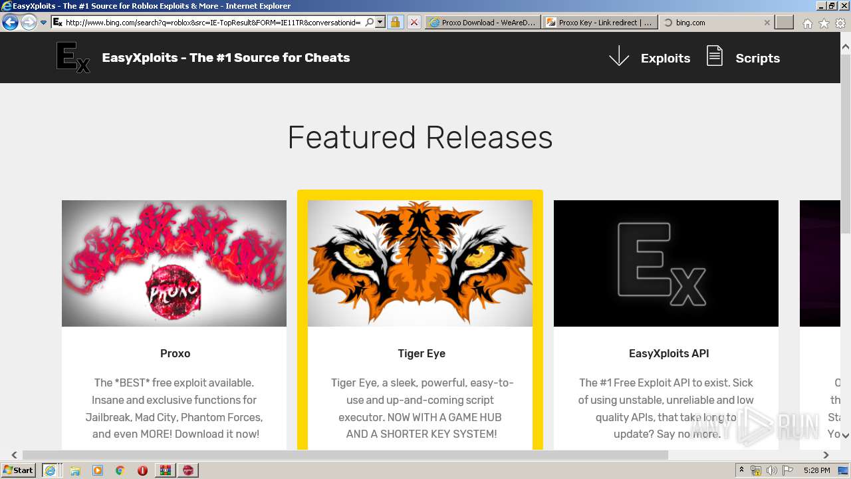The image size is (851, 479).
Task: Click horizontal scrollbar right arrow
Action: 826,455
